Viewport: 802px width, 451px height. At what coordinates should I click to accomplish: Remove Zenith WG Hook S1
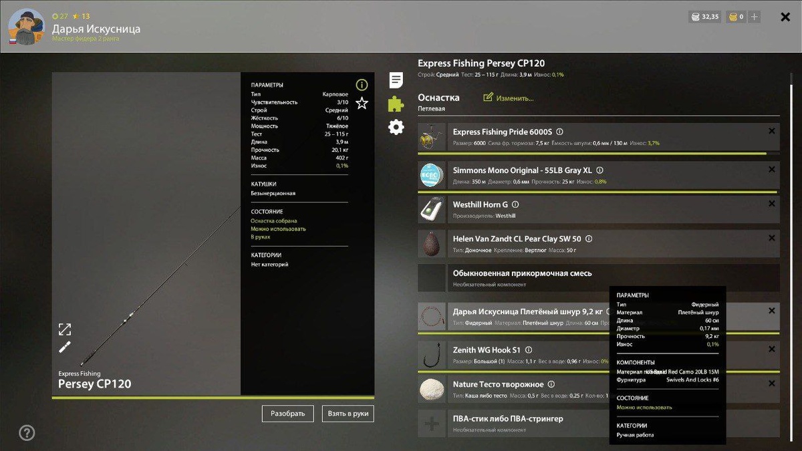click(772, 349)
